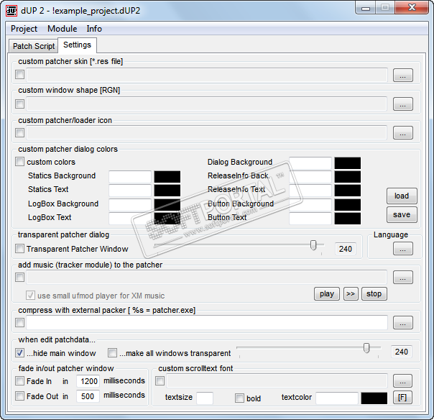Browse for custom patcher skin file
Viewport: 434px width, 420px height.
point(402,75)
